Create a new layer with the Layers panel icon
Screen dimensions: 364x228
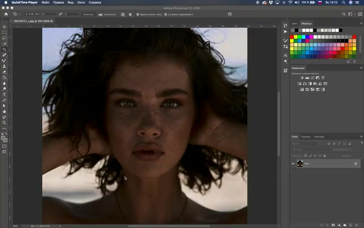[x=350, y=225]
